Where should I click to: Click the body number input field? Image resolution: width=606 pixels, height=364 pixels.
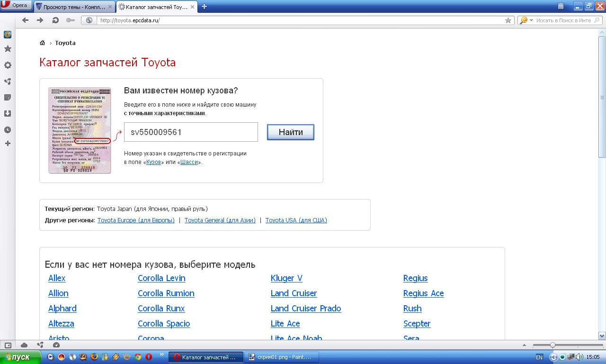coord(191,132)
